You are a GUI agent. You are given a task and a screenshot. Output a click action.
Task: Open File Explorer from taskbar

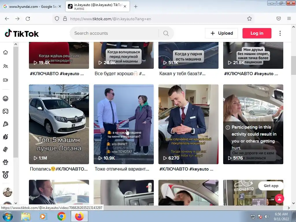point(26,217)
